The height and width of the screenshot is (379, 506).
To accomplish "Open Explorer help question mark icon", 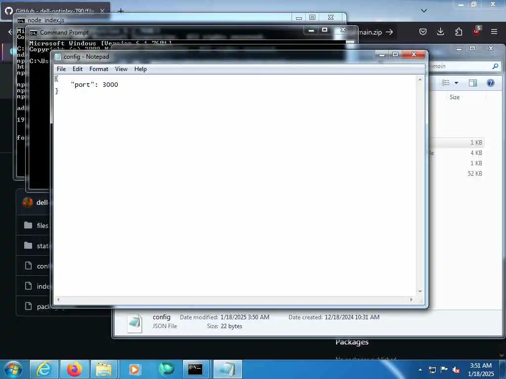I will tap(491, 83).
